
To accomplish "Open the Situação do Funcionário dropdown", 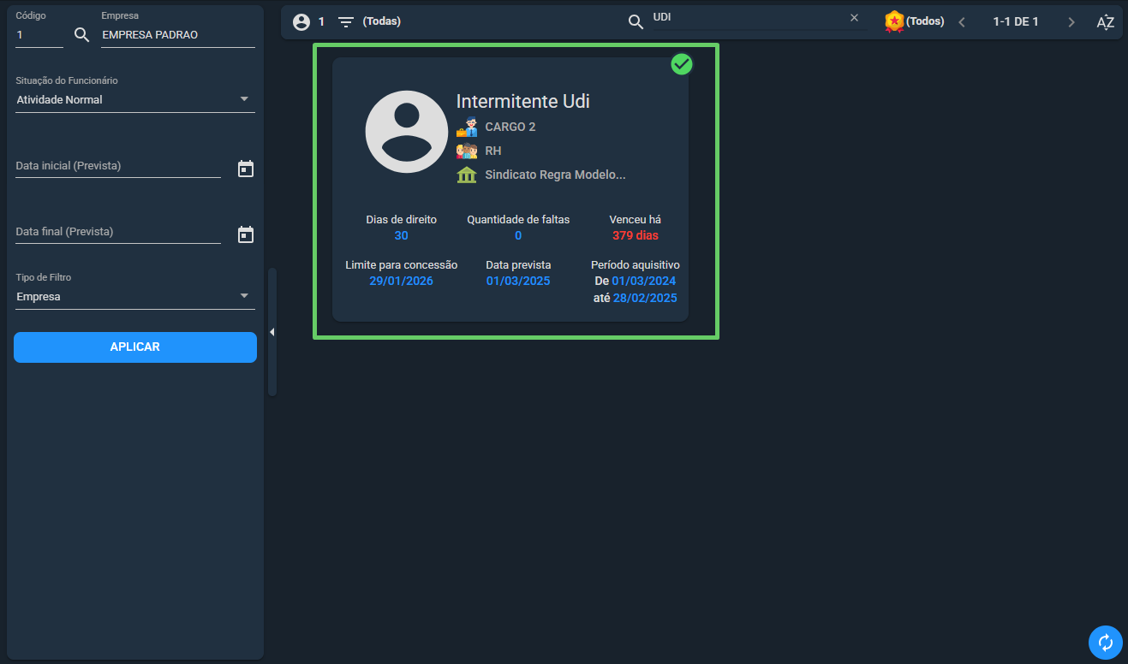I will coord(135,100).
